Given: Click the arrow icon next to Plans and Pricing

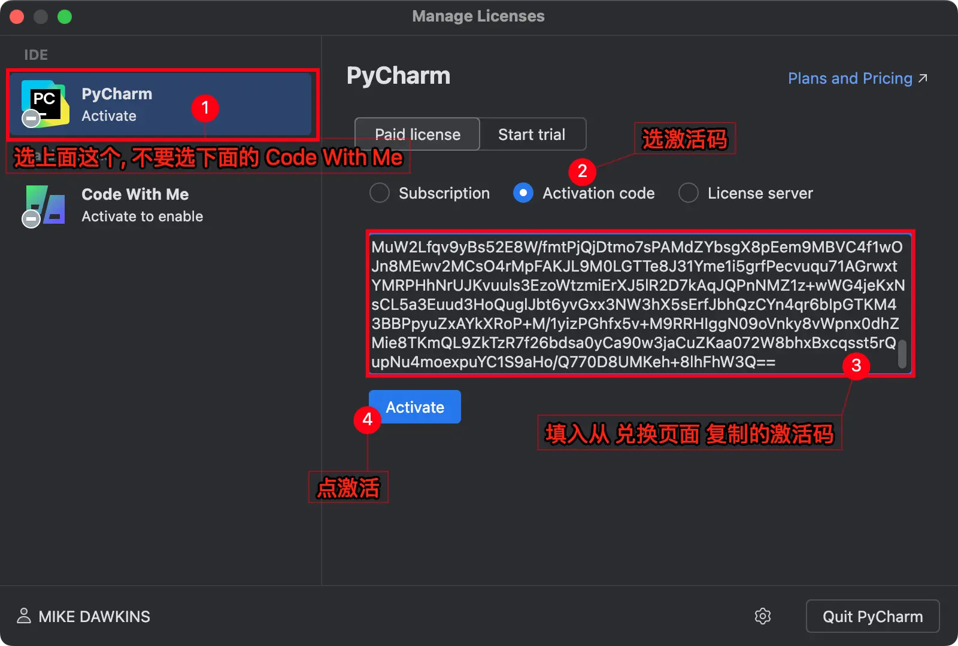Looking at the screenshot, I should [923, 78].
